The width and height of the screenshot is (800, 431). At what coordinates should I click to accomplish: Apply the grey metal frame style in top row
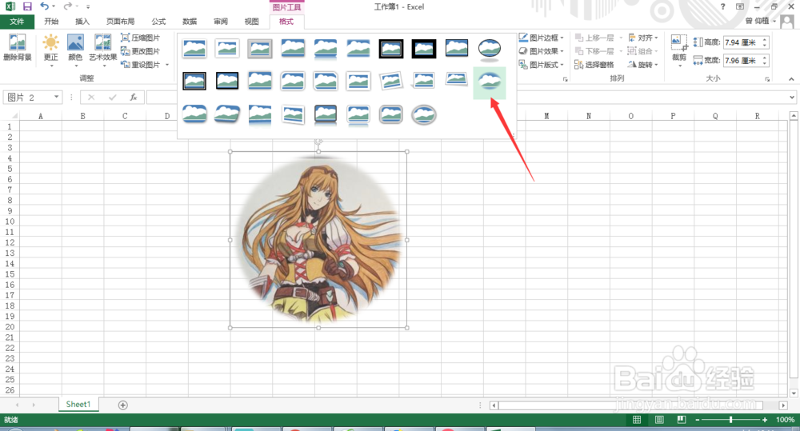click(260, 49)
